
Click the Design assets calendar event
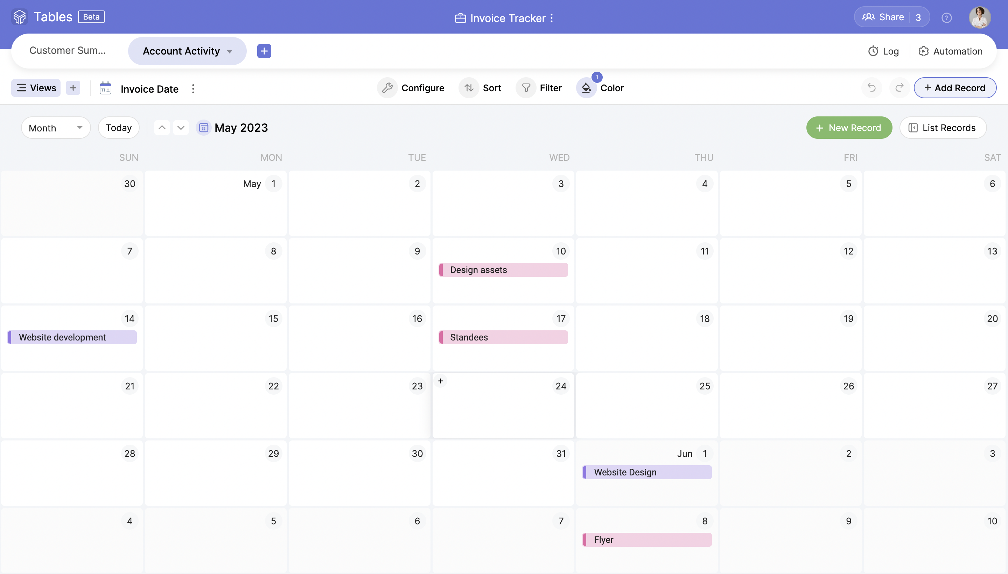click(503, 270)
